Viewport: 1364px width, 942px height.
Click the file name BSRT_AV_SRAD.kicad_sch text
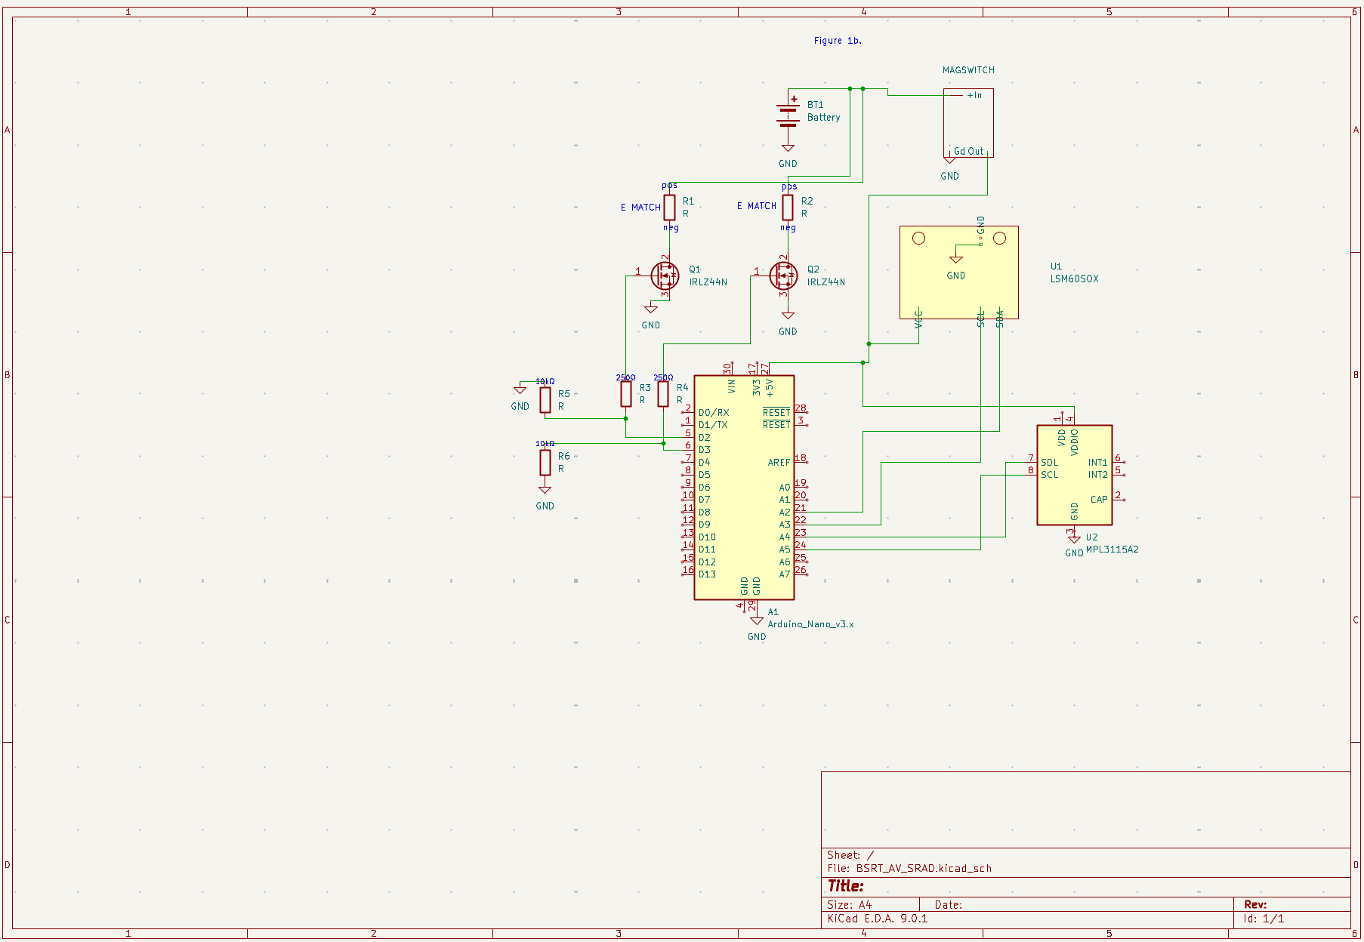click(923, 868)
